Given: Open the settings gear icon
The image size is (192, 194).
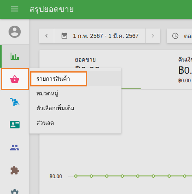Looking at the screenshot, I should pyautogui.click(x=15, y=192).
